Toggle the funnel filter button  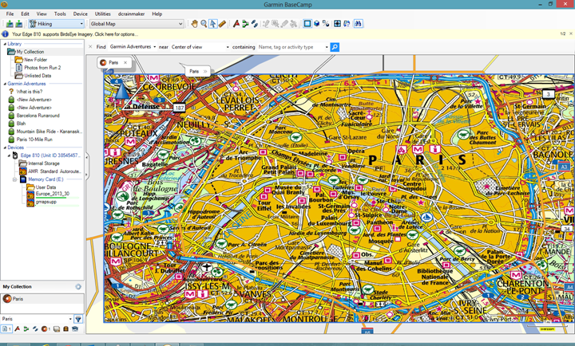coord(78,319)
